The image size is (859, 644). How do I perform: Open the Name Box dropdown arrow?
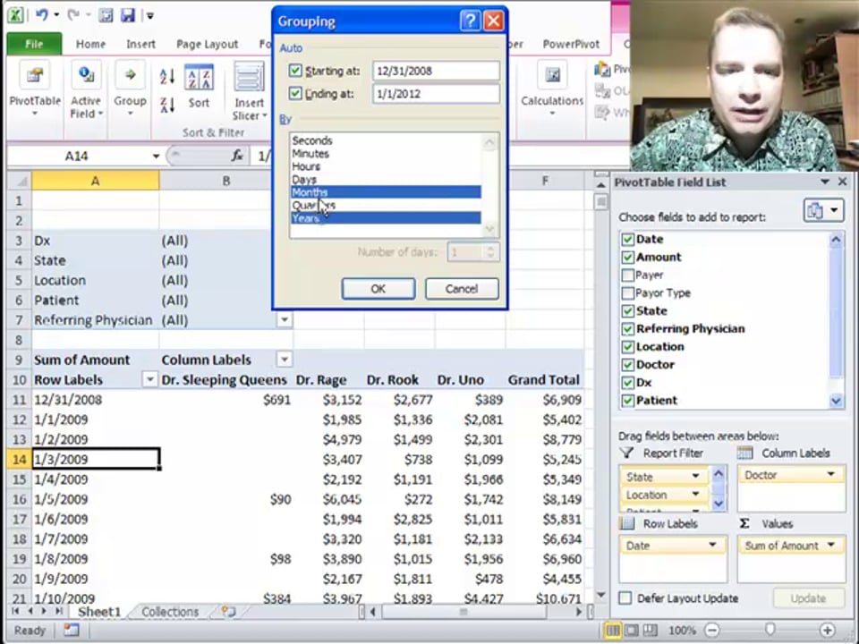coord(156,156)
